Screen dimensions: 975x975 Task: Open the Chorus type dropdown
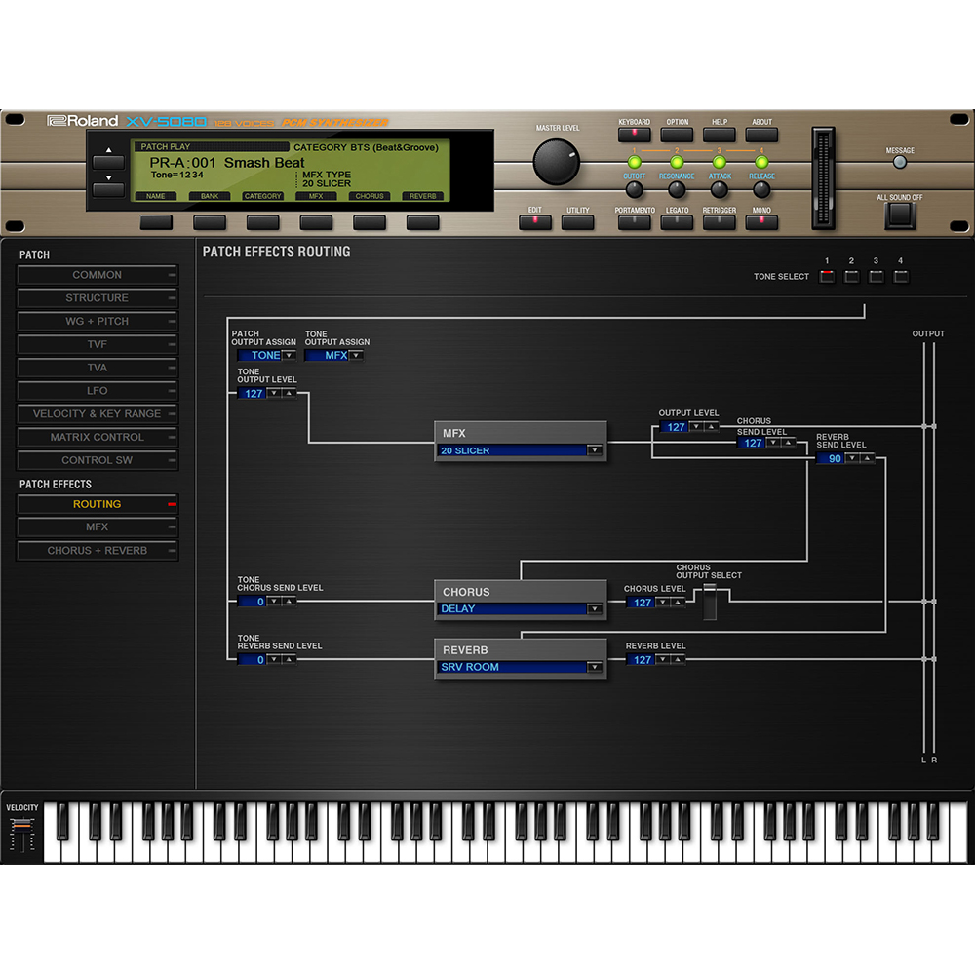(x=595, y=608)
